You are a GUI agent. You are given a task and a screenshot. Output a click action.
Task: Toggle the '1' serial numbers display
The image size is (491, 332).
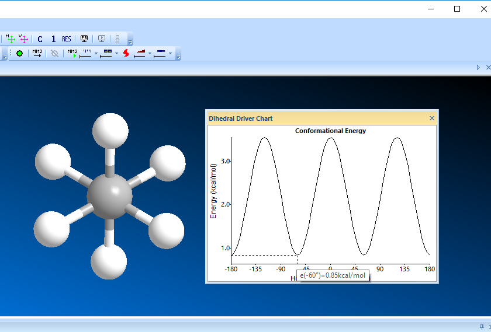(53, 39)
